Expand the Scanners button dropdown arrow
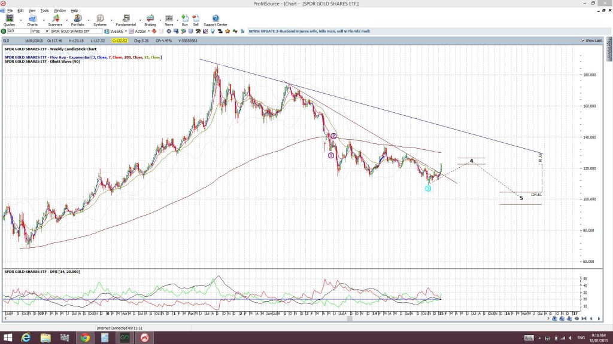The image size is (613, 344). coord(66,20)
